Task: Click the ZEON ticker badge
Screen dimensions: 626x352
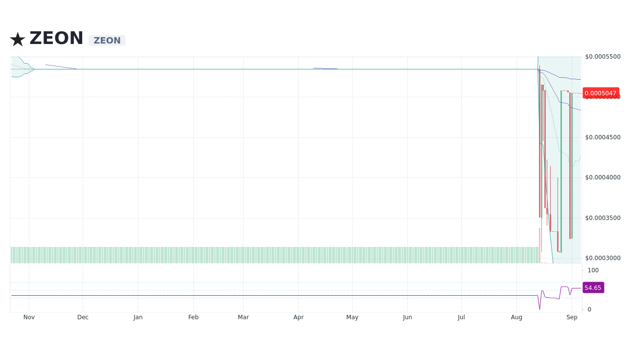Action: click(107, 41)
